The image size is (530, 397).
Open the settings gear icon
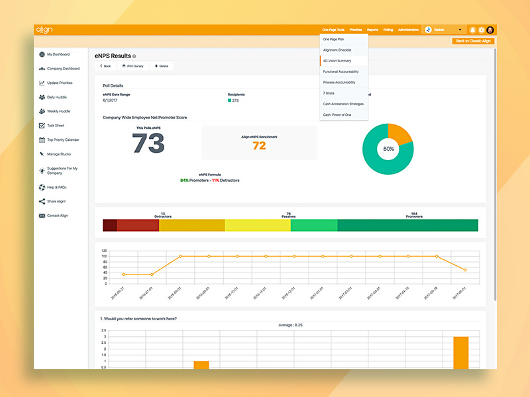(482, 30)
